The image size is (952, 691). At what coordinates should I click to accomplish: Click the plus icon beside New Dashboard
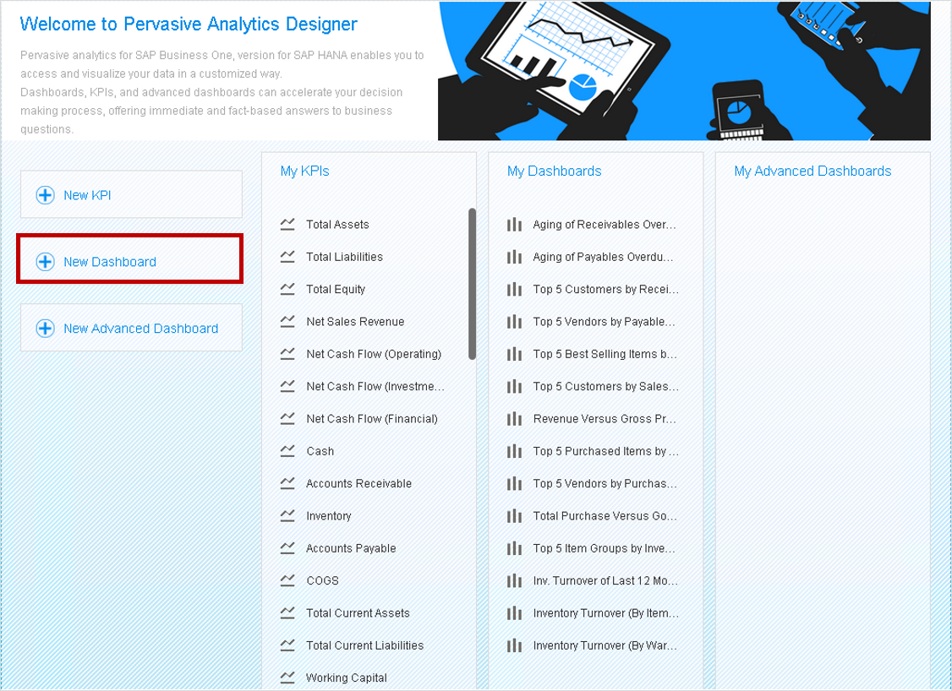point(45,262)
